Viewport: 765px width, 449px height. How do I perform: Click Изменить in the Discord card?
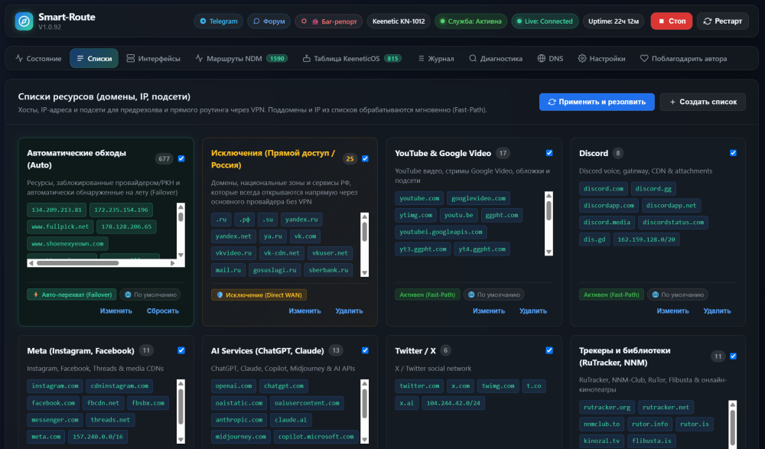click(672, 311)
